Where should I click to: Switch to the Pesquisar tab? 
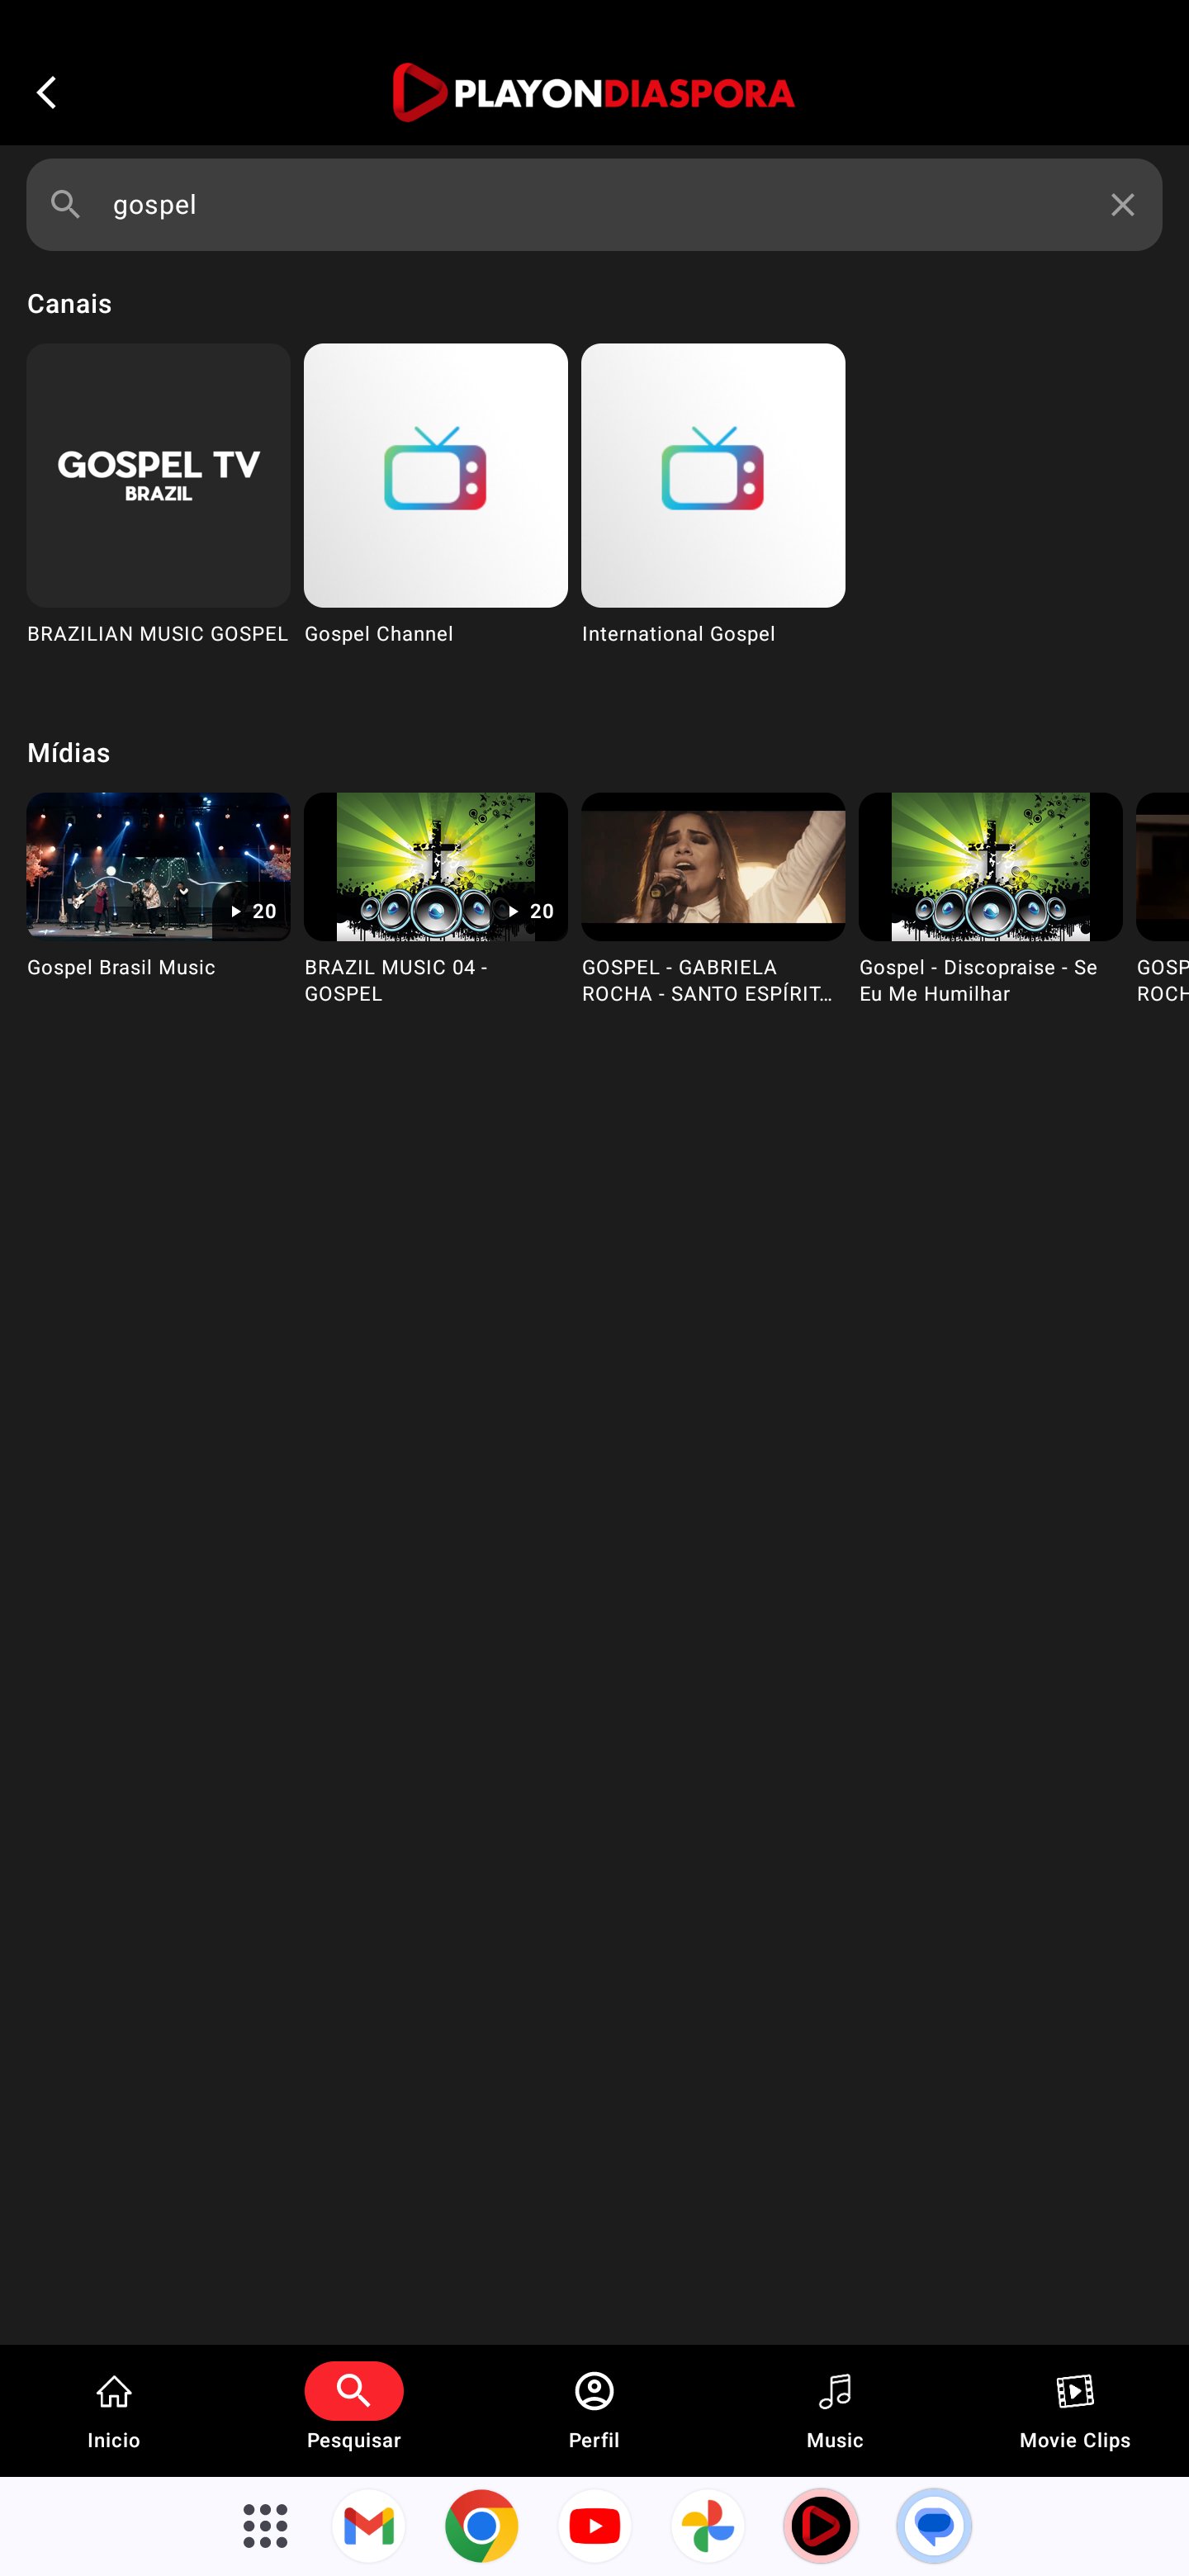tap(354, 2410)
